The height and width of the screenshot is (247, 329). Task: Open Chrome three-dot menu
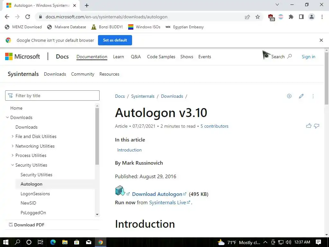(x=322, y=17)
